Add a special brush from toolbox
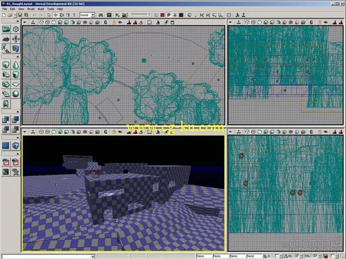The width and height of the screenshot is (346, 259). coord(6,146)
